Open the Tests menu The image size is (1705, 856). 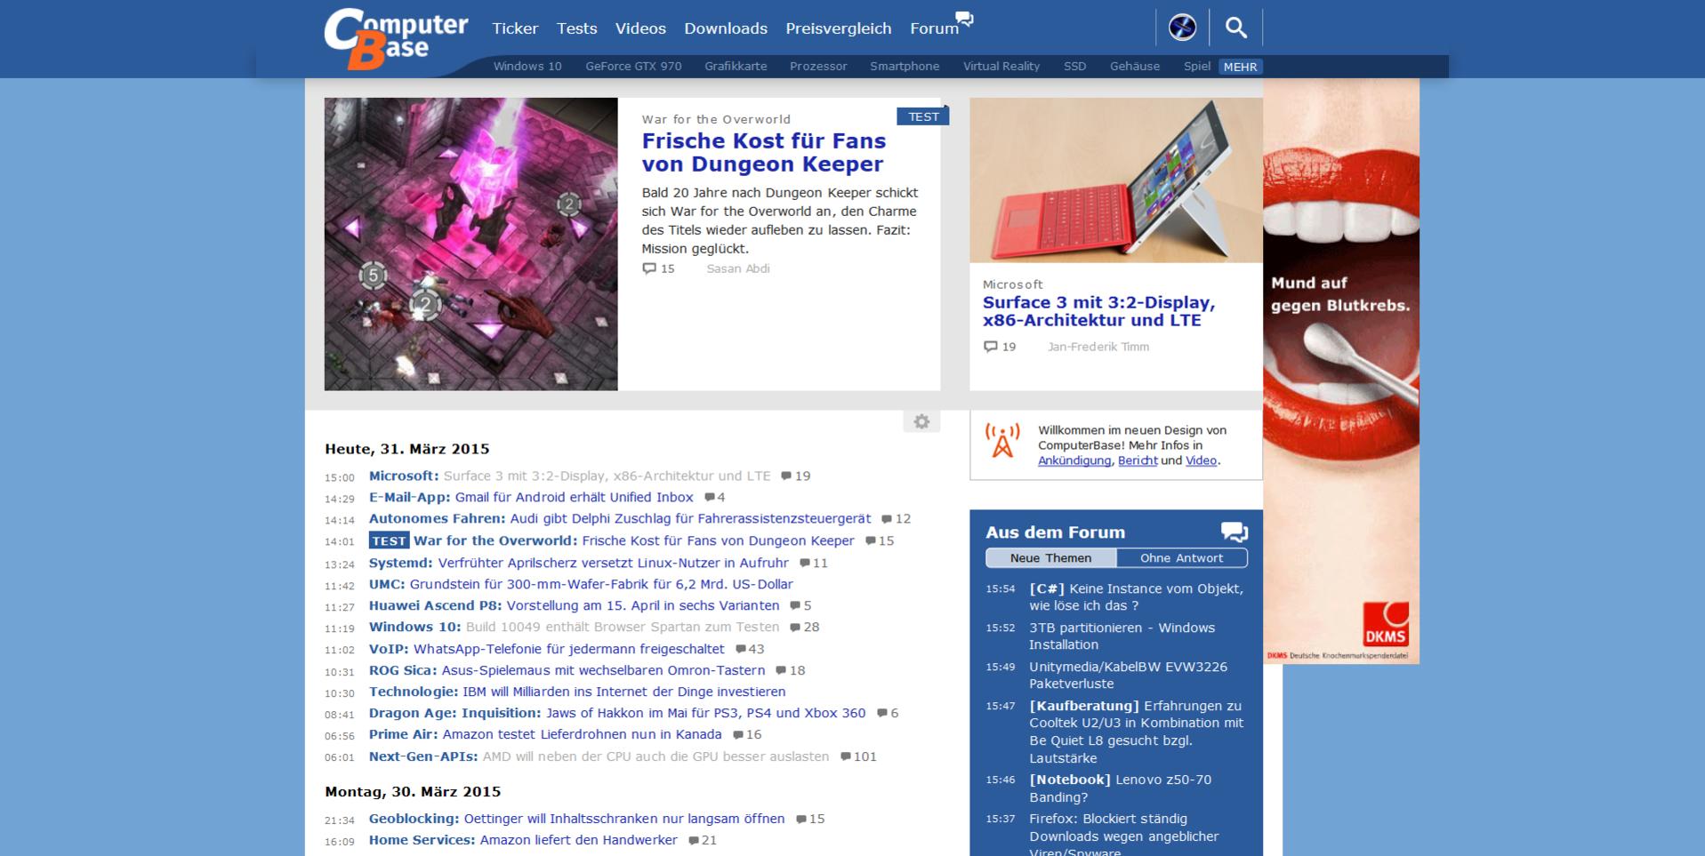pyautogui.click(x=576, y=28)
